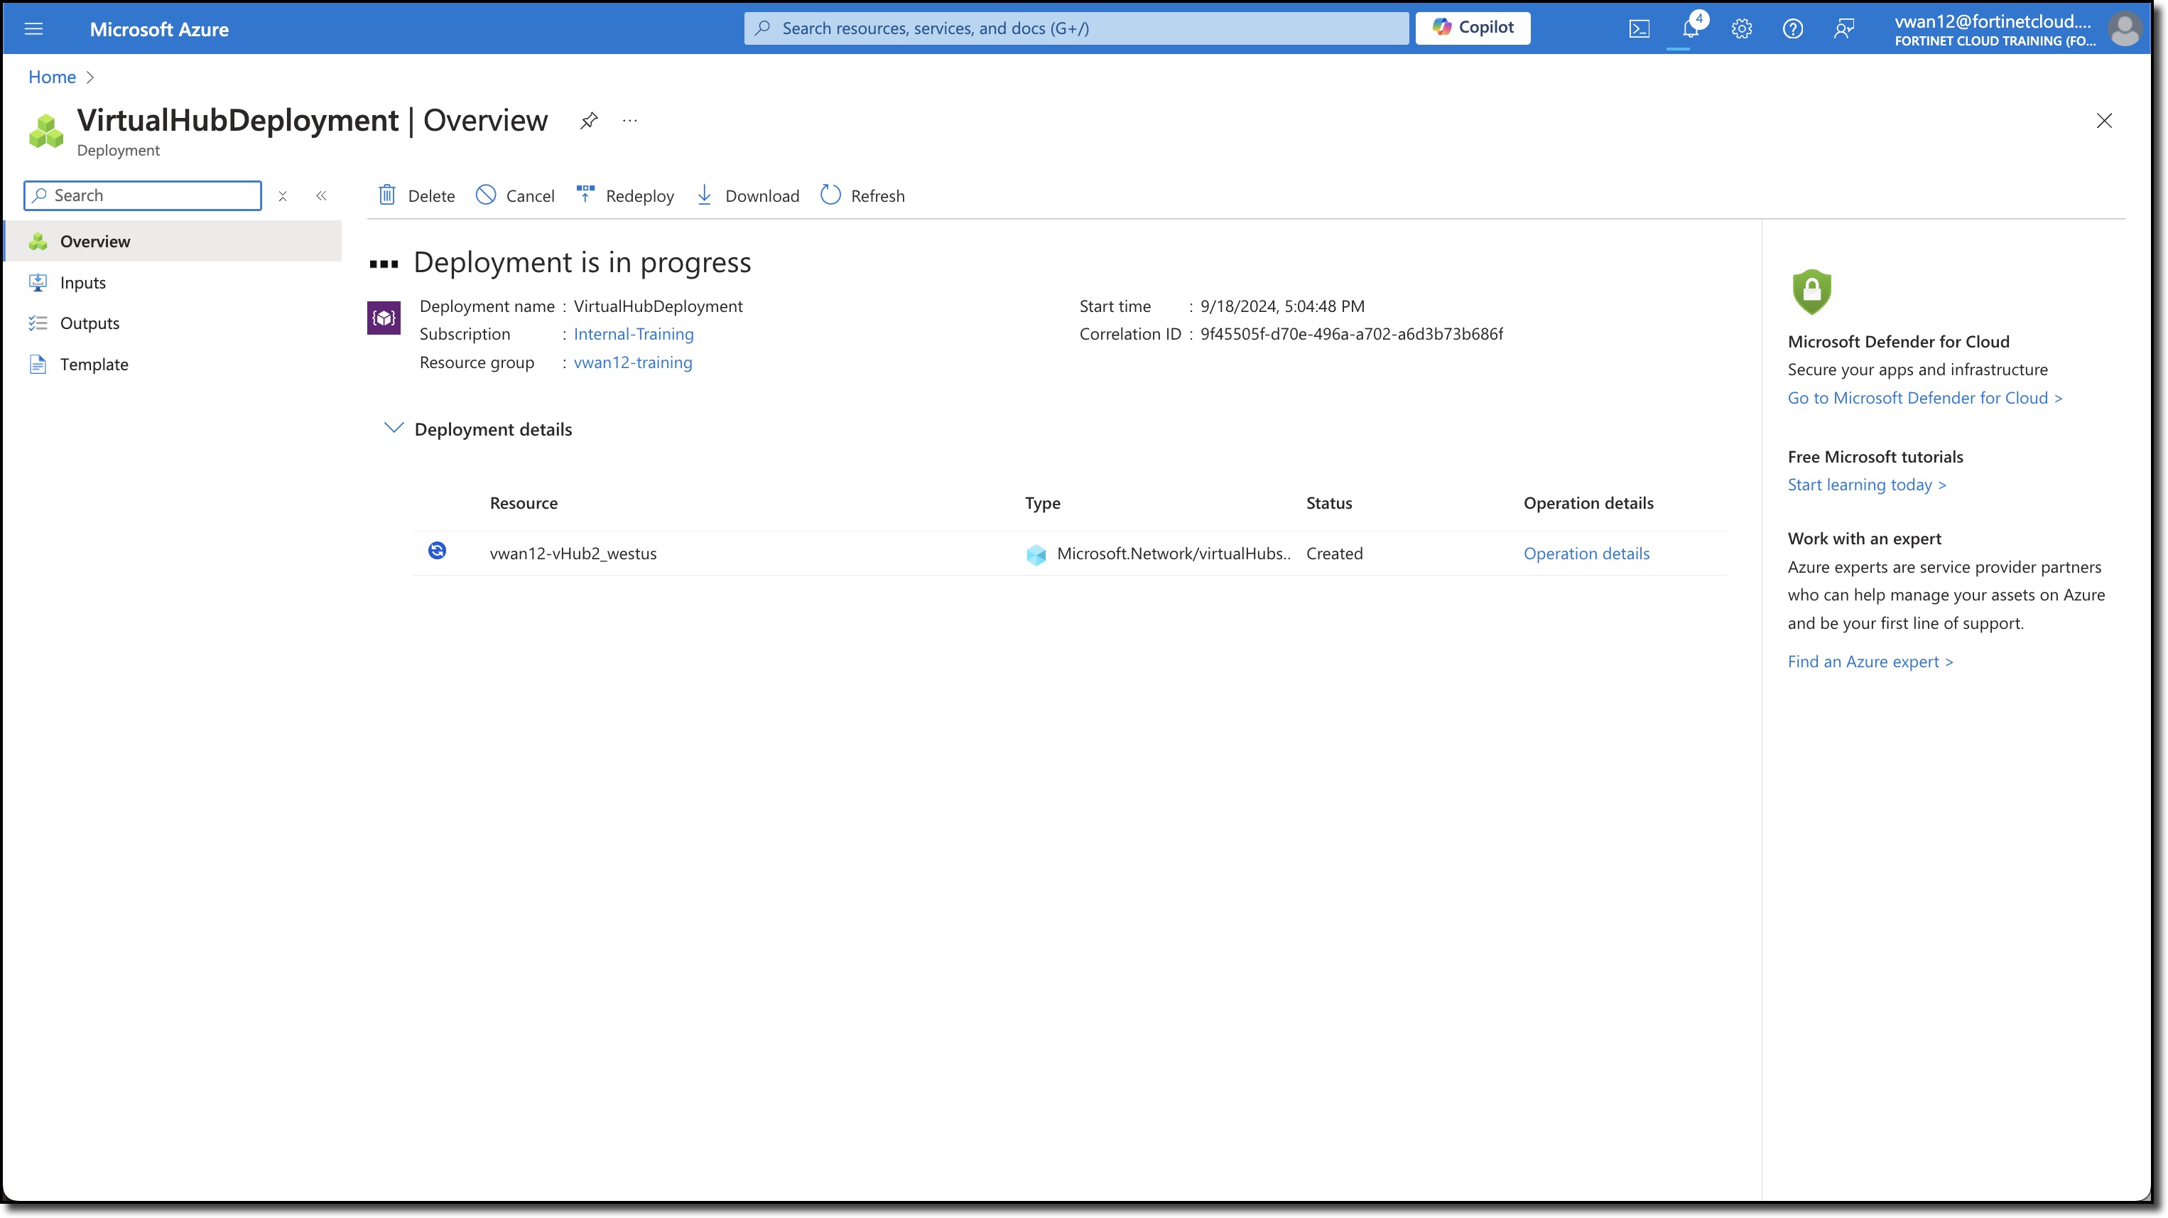The height and width of the screenshot is (1218, 2168).
Task: Select the Correlation ID value text
Action: click(1352, 334)
